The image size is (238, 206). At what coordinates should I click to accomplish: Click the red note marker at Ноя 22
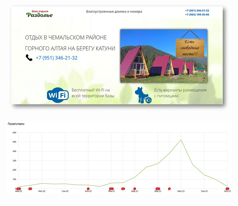coord(88,189)
